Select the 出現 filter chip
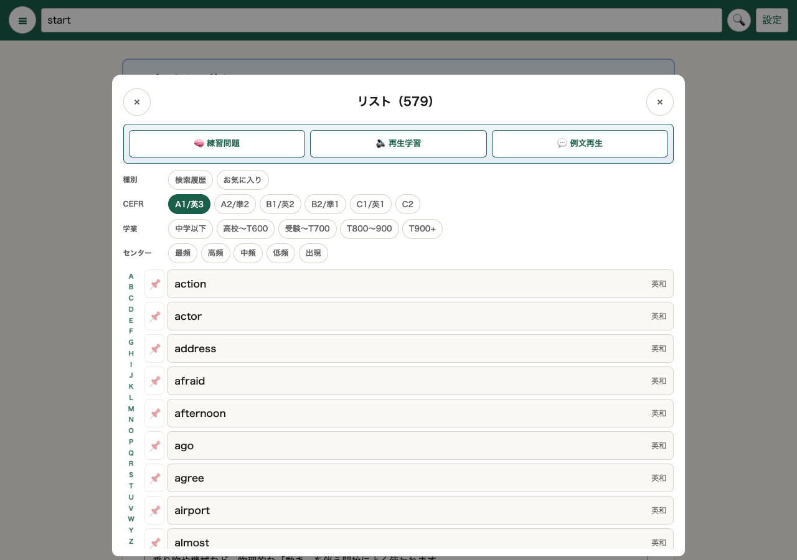Viewport: 797px width, 560px height. 313,253
